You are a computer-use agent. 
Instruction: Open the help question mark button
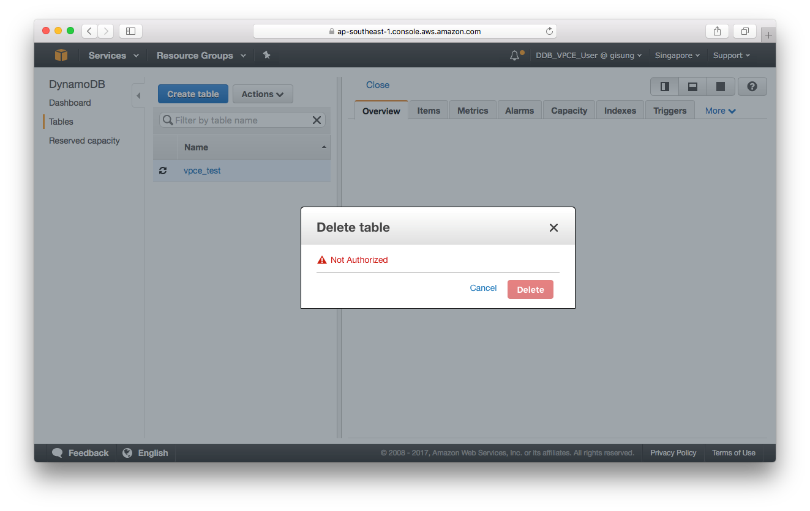752,87
